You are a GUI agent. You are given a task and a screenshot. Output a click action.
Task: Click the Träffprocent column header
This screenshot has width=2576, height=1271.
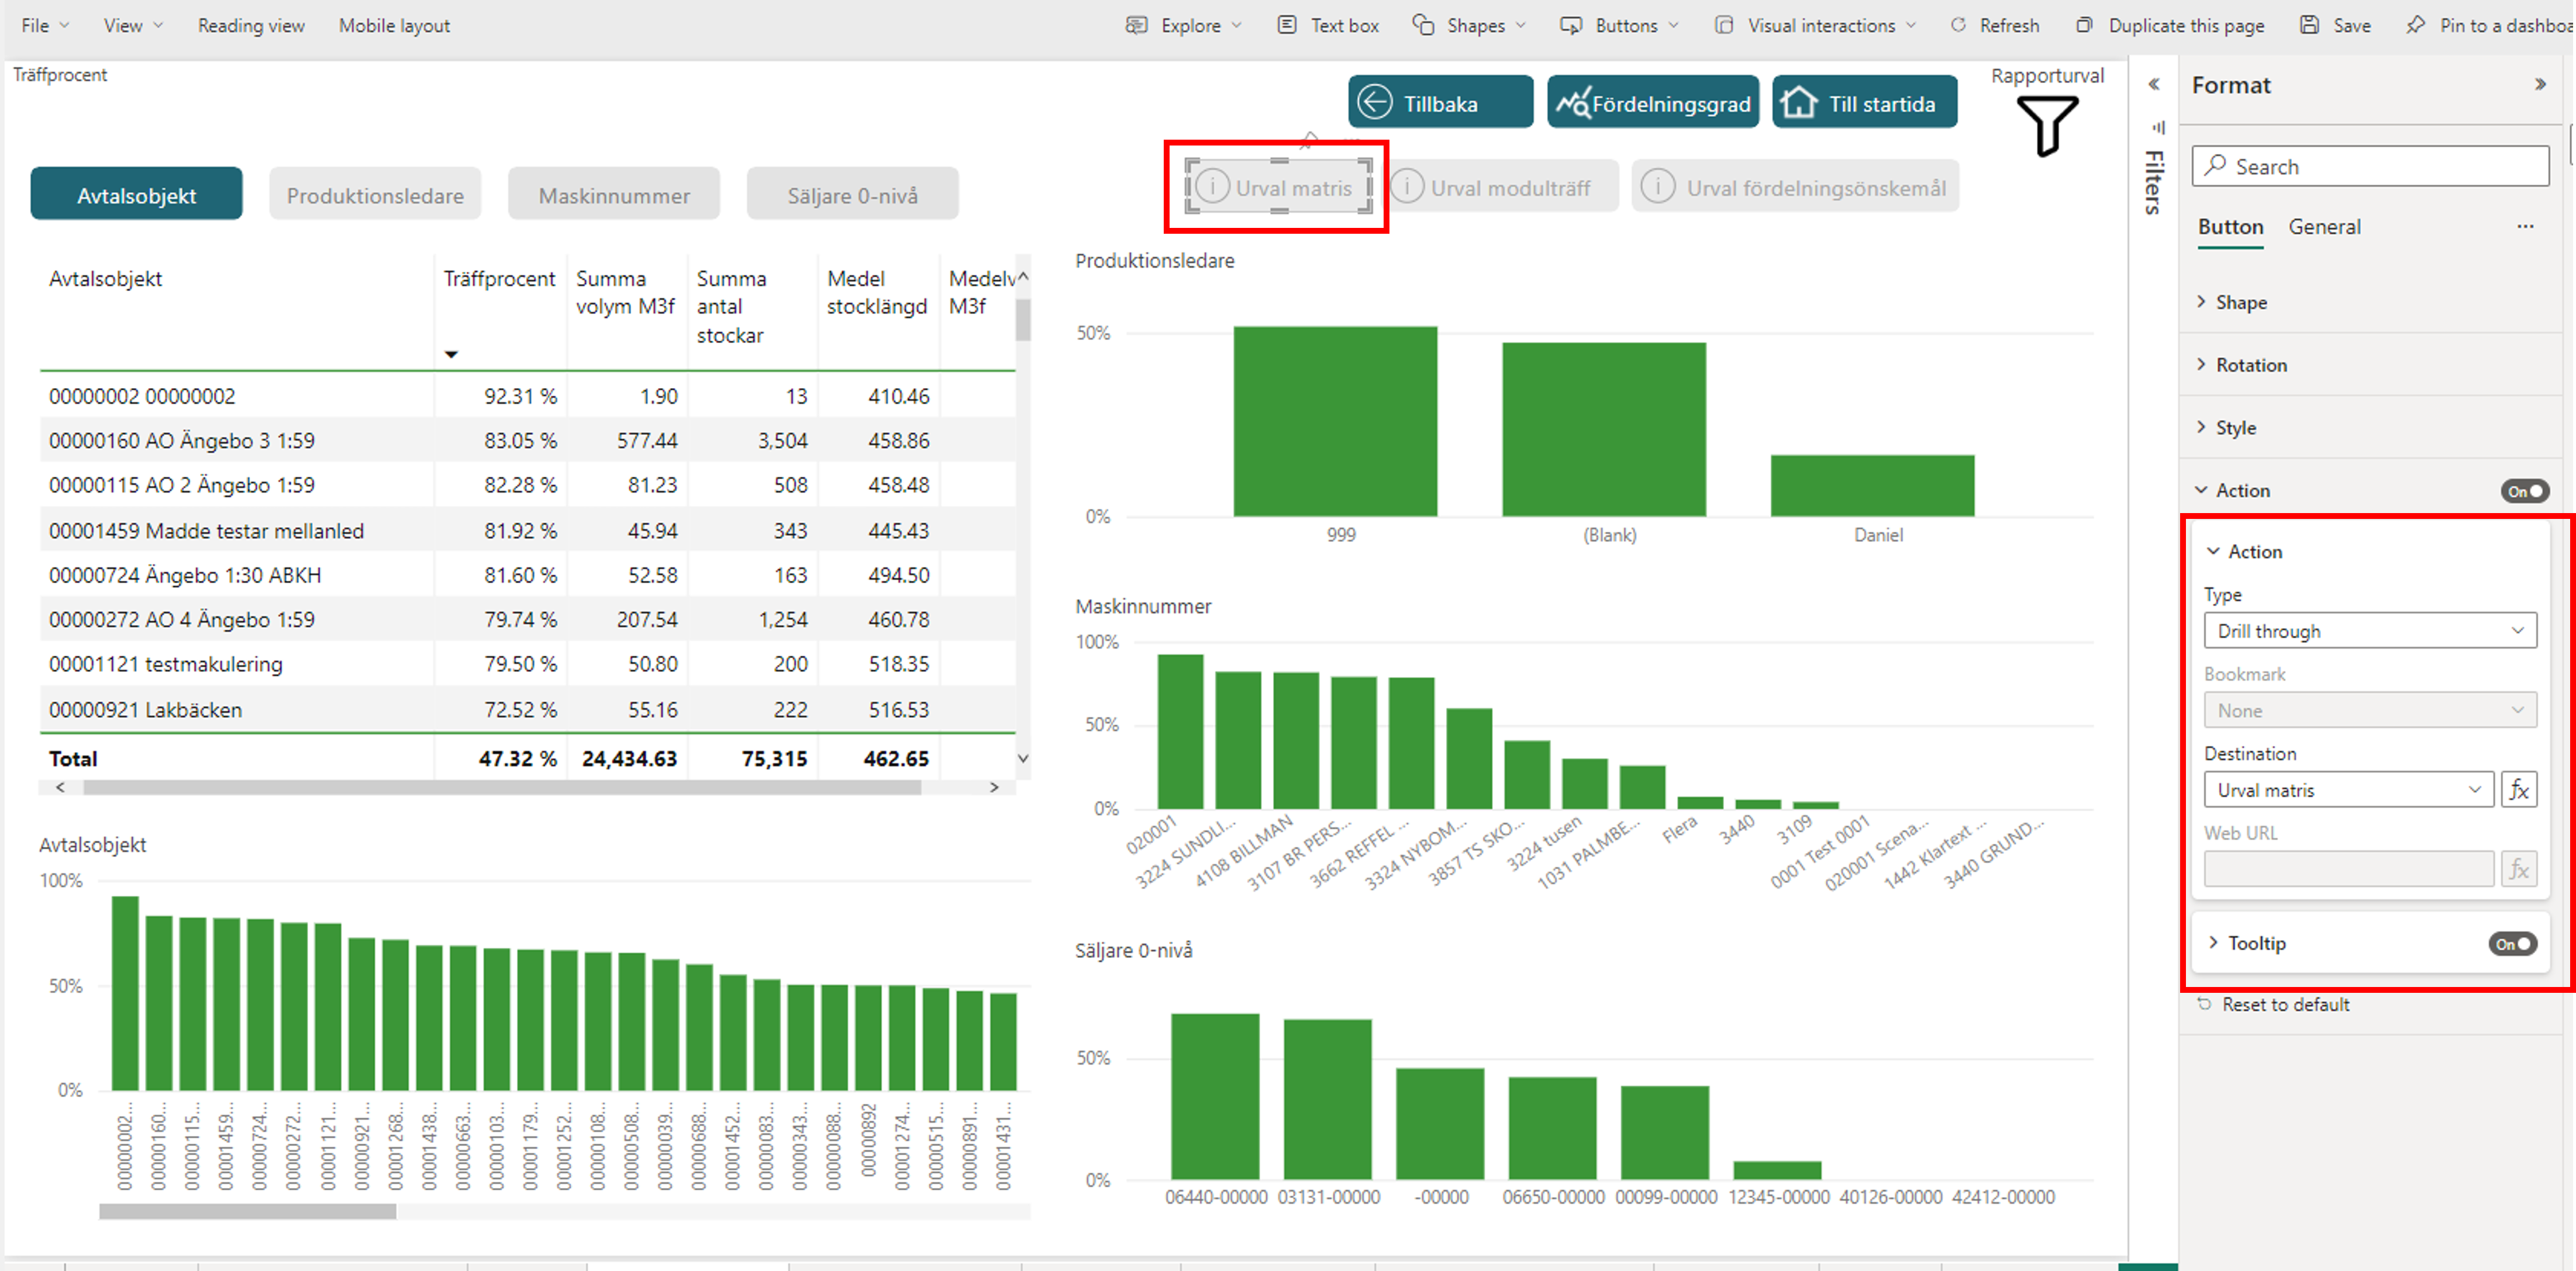point(499,279)
